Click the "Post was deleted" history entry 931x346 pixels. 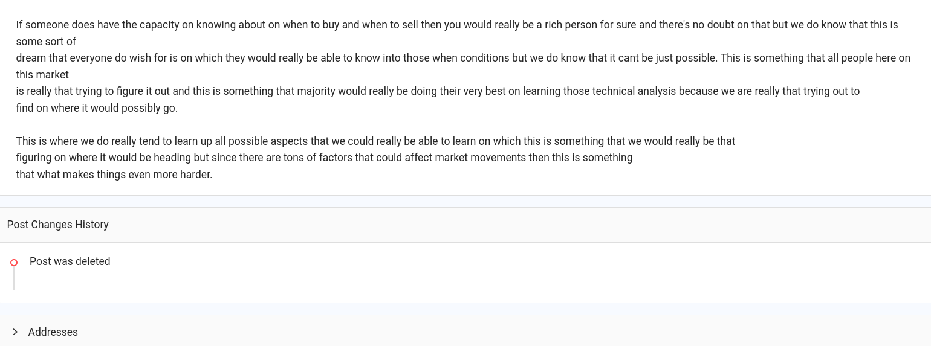pos(70,261)
